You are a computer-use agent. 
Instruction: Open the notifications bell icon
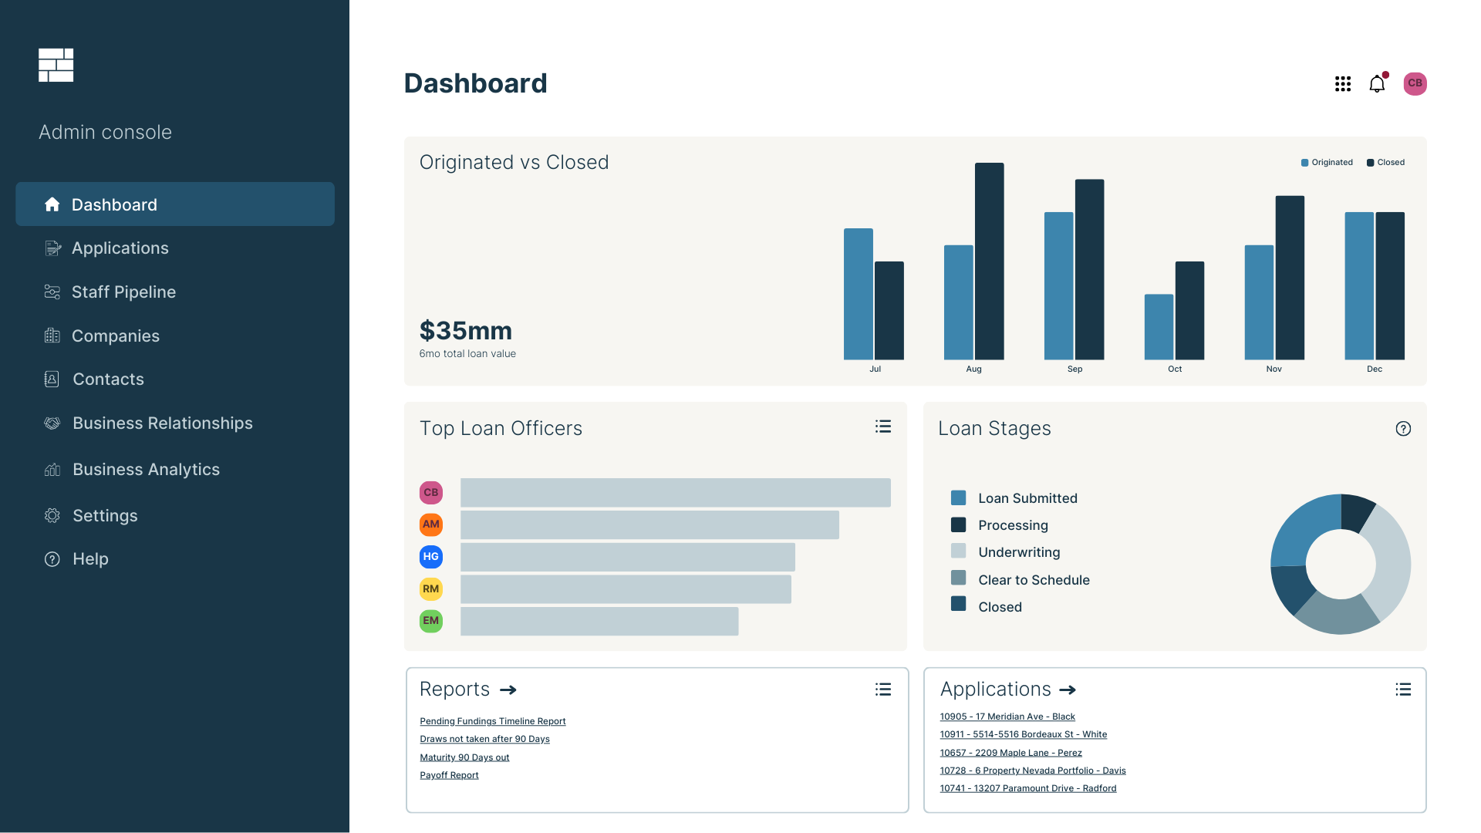tap(1378, 83)
